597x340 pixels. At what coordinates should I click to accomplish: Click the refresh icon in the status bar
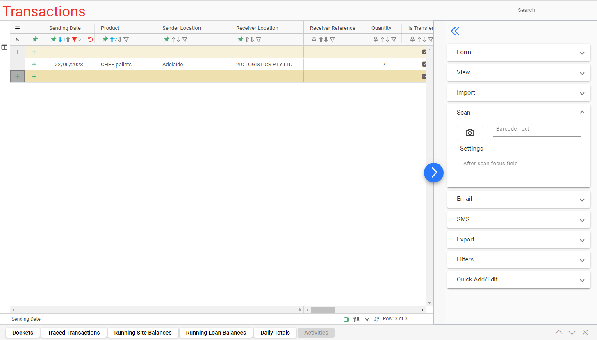[x=377, y=319]
